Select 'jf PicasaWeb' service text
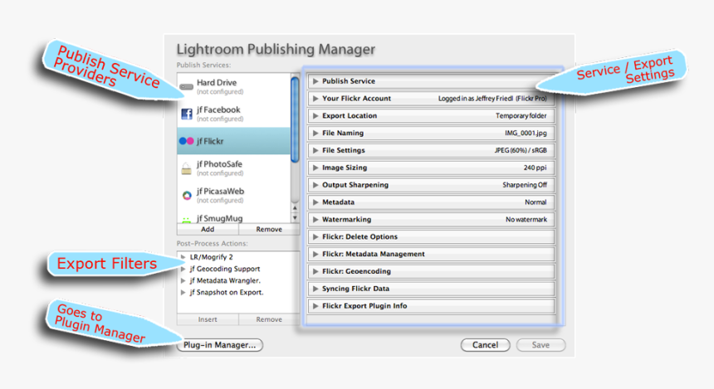This screenshot has height=389, width=714. tap(220, 191)
